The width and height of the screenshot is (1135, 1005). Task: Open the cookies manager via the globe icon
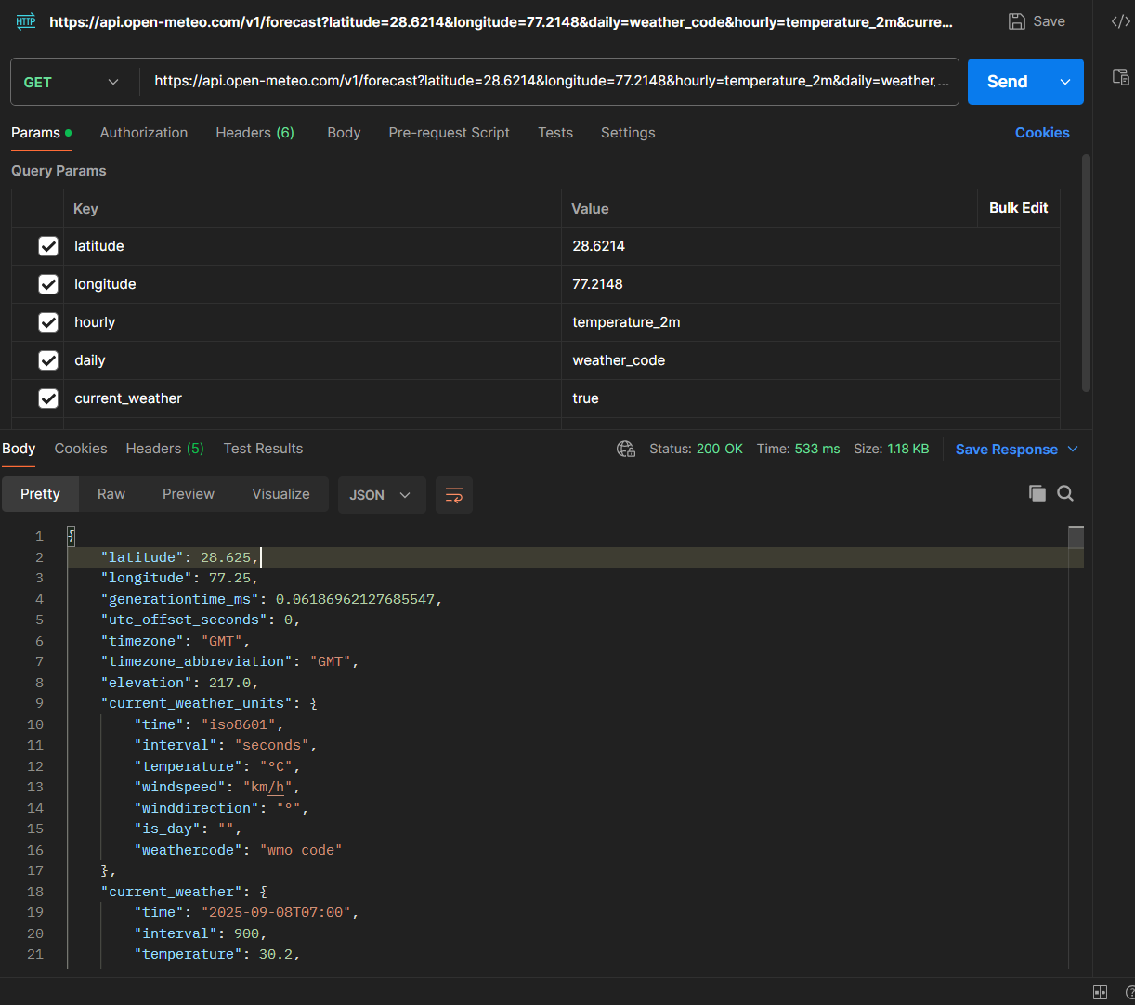(x=625, y=448)
